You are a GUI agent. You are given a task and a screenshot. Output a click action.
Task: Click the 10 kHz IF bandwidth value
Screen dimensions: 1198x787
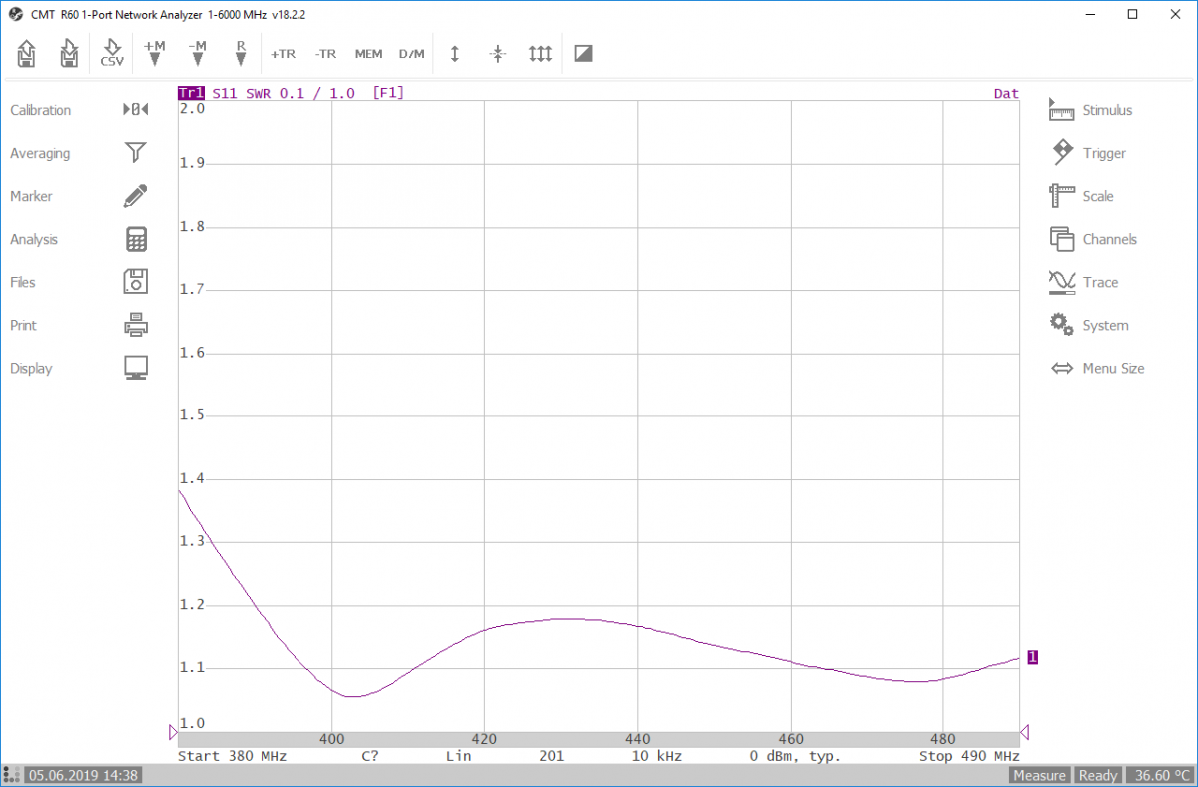pyautogui.click(x=656, y=756)
